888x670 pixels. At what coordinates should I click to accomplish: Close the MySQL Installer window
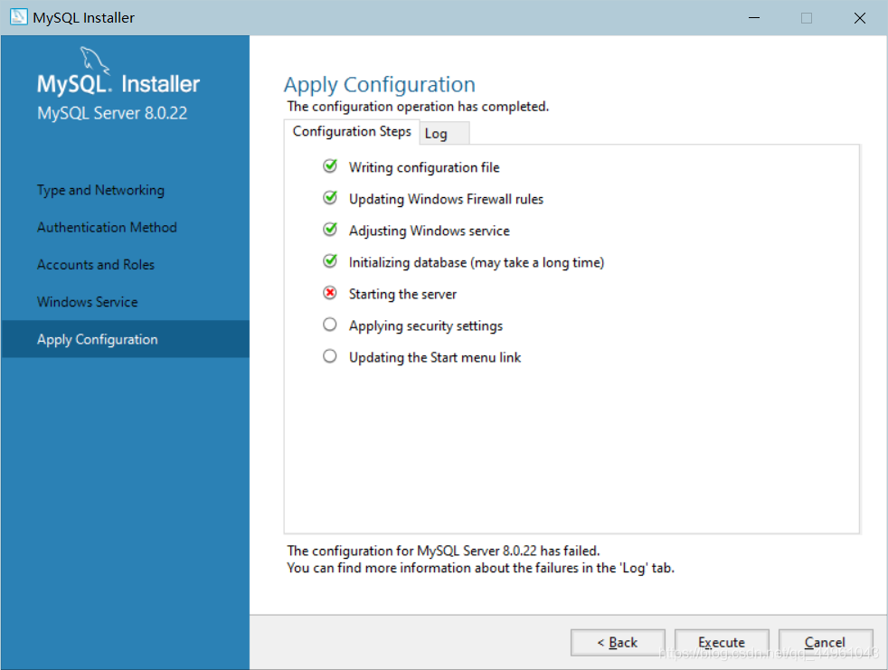coord(860,17)
